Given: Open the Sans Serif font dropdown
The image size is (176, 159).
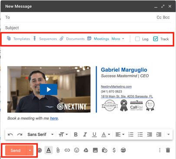Looking at the screenshot, I should point(40,134).
